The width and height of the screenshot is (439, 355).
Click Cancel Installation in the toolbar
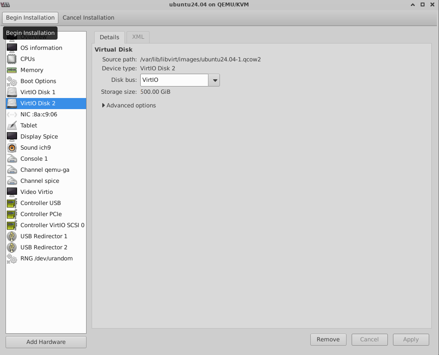pos(88,17)
